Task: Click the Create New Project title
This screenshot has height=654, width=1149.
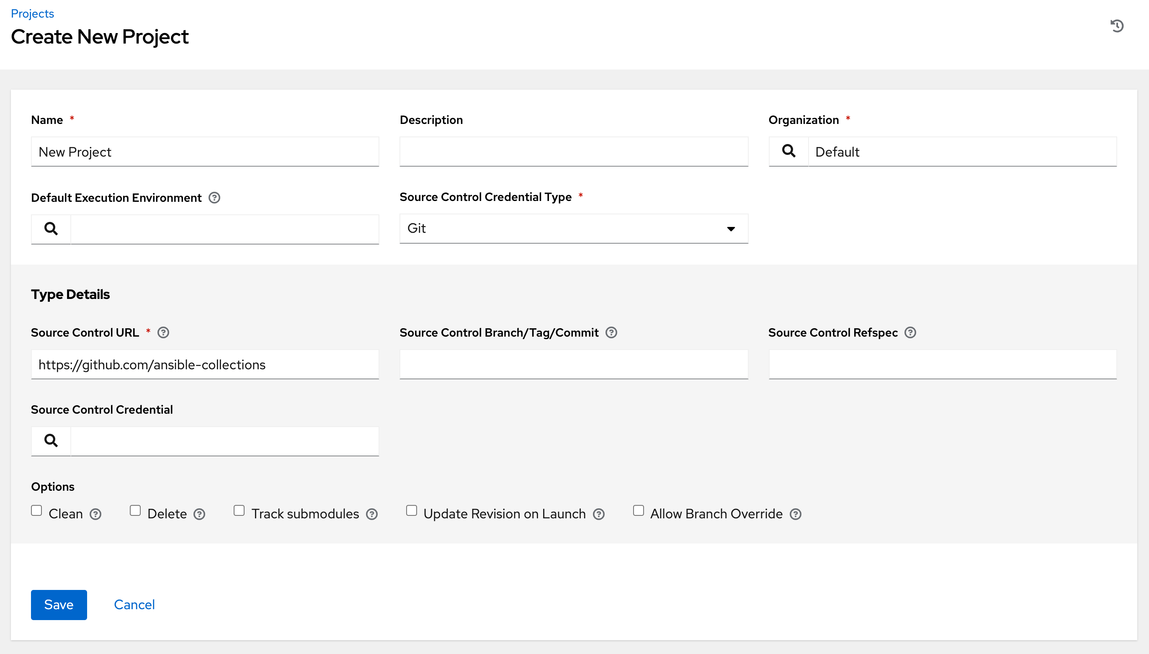Action: (x=100, y=37)
